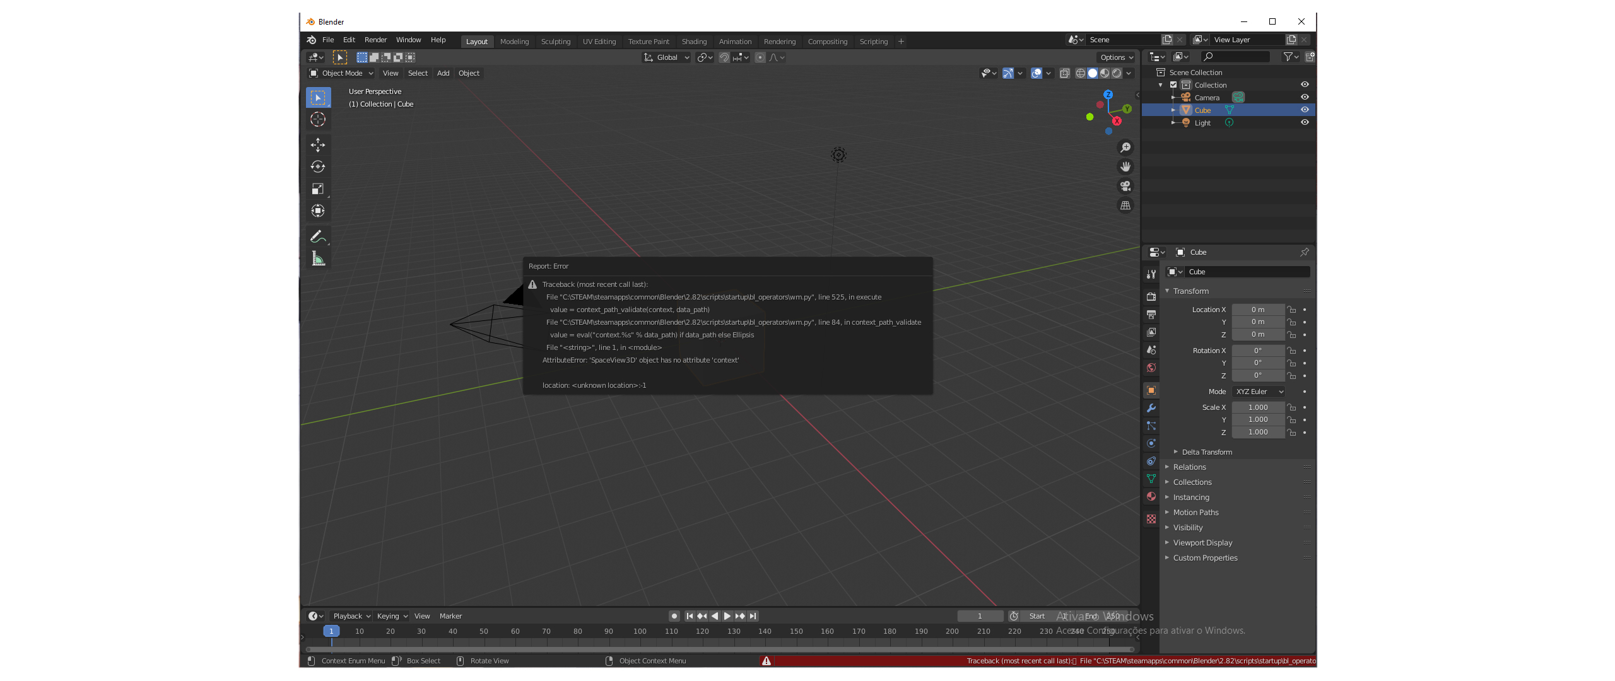
Task: Hide the Cube in outliner
Action: (1305, 110)
